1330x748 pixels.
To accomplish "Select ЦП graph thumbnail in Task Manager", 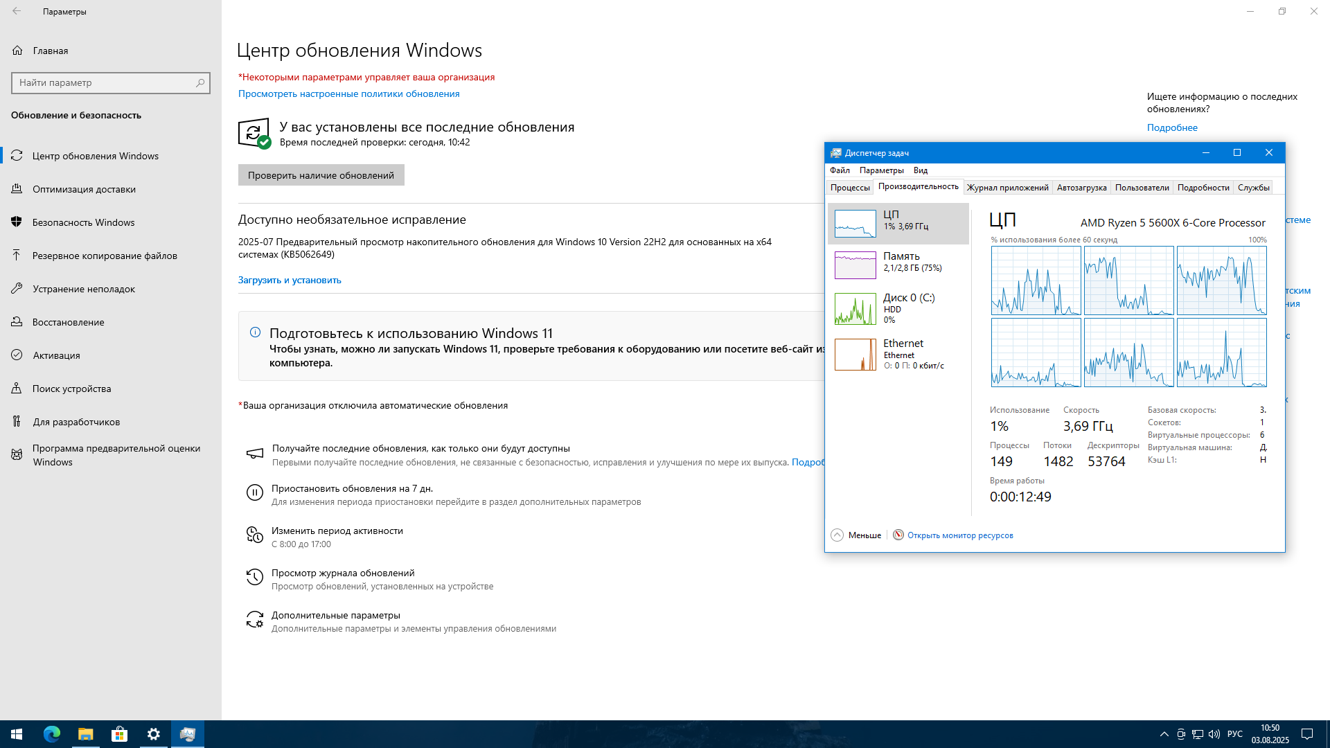I will (855, 224).
